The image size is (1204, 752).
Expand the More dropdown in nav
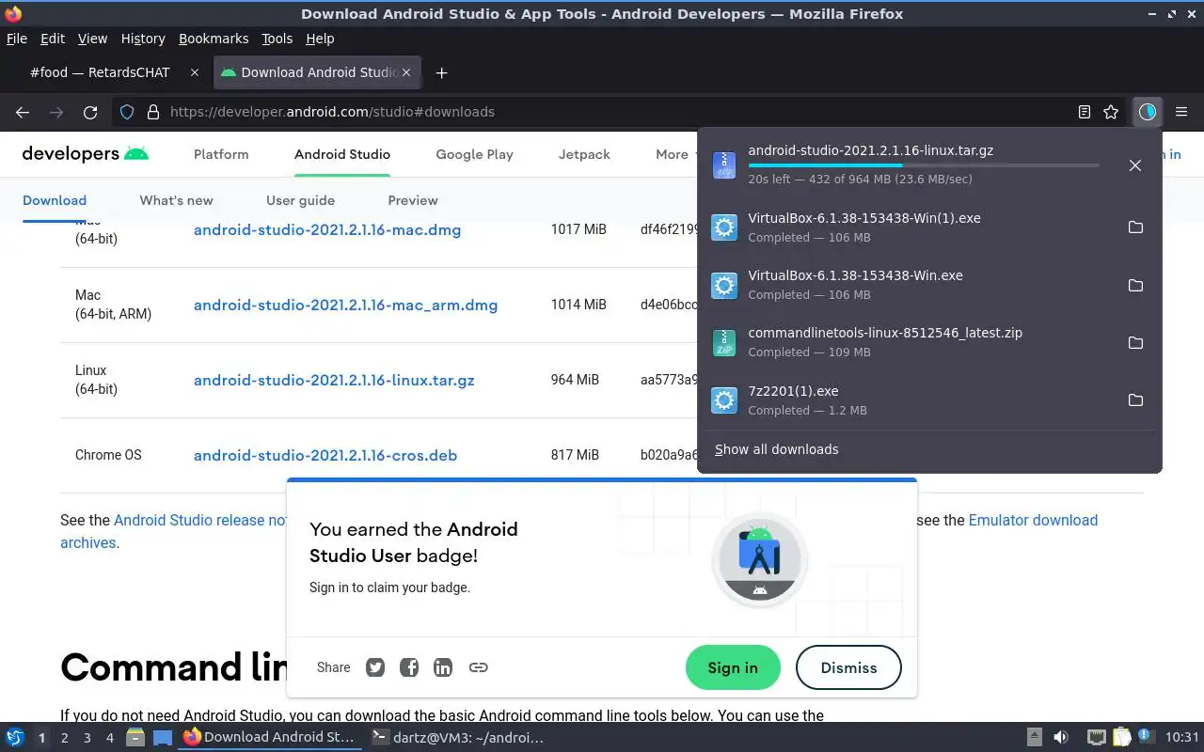tap(679, 154)
